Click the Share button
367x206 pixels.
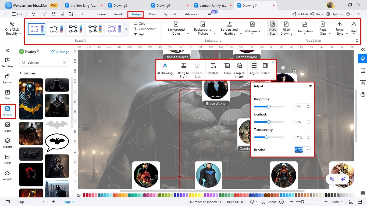pos(317,14)
